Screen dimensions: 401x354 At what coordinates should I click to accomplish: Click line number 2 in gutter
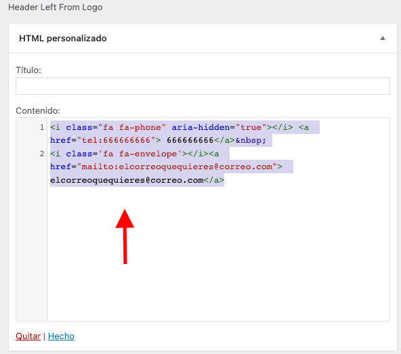tap(42, 154)
